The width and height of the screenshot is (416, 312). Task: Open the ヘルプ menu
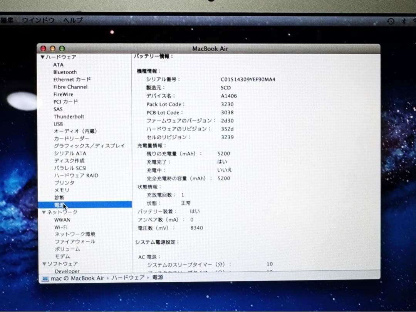coord(73,20)
